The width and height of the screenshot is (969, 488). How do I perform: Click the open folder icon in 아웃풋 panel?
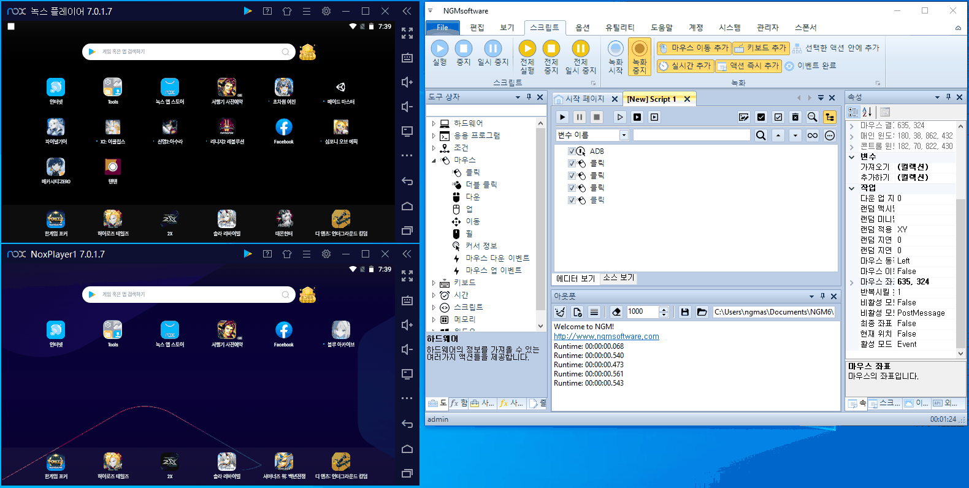coord(702,312)
